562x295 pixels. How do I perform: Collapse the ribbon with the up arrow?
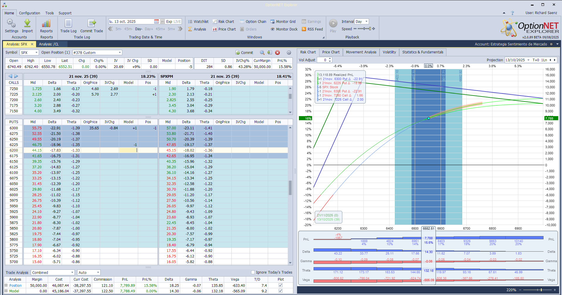pos(504,13)
